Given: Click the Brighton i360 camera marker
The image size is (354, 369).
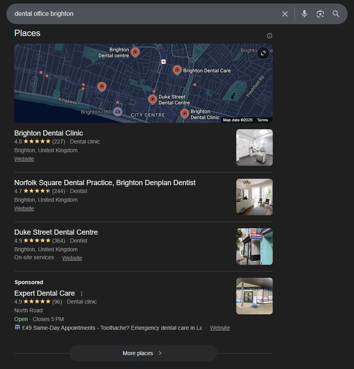Looking at the screenshot, I should point(118,111).
